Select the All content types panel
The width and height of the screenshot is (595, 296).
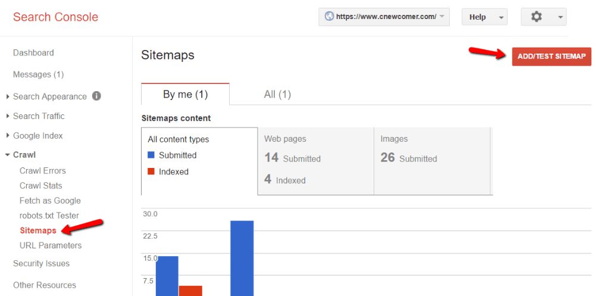tap(199, 161)
